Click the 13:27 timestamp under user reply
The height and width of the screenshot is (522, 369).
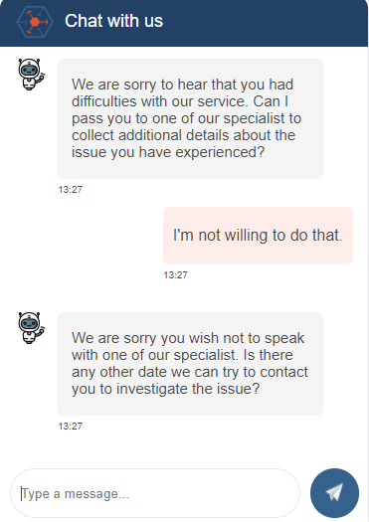point(175,275)
